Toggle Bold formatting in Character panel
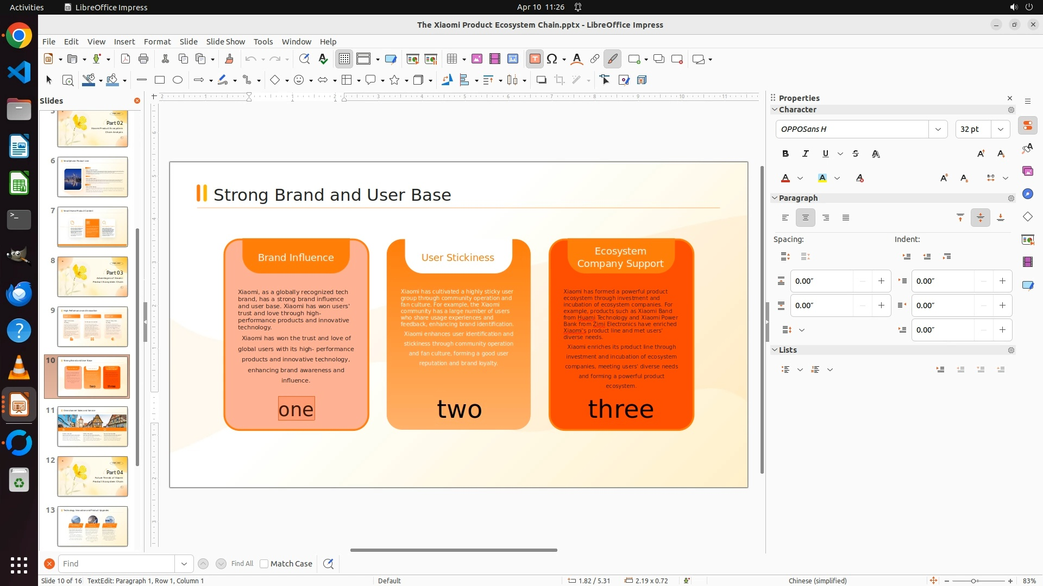This screenshot has width=1043, height=586. point(786,154)
